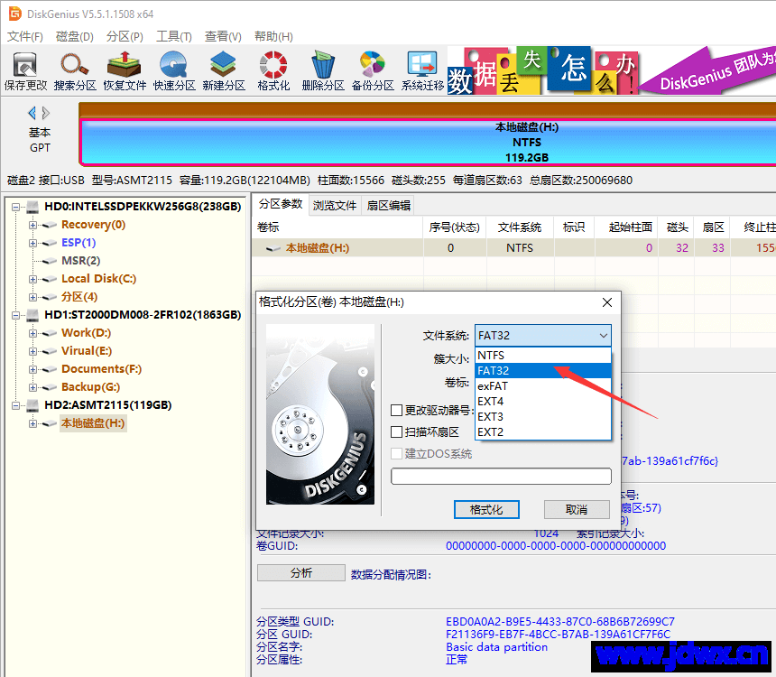Select the HD2 ASMT2115 disk icon

[x=32, y=405]
